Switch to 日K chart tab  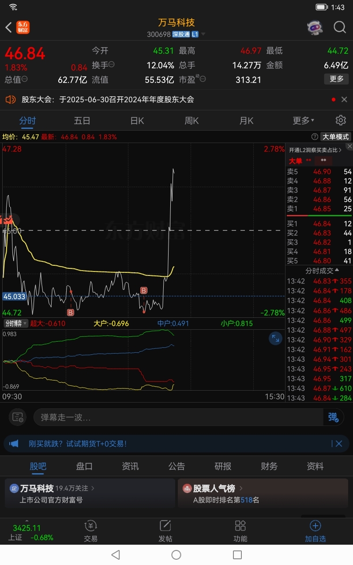[137, 121]
